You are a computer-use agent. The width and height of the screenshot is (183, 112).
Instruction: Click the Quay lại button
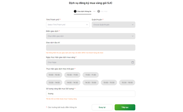pos(102,107)
